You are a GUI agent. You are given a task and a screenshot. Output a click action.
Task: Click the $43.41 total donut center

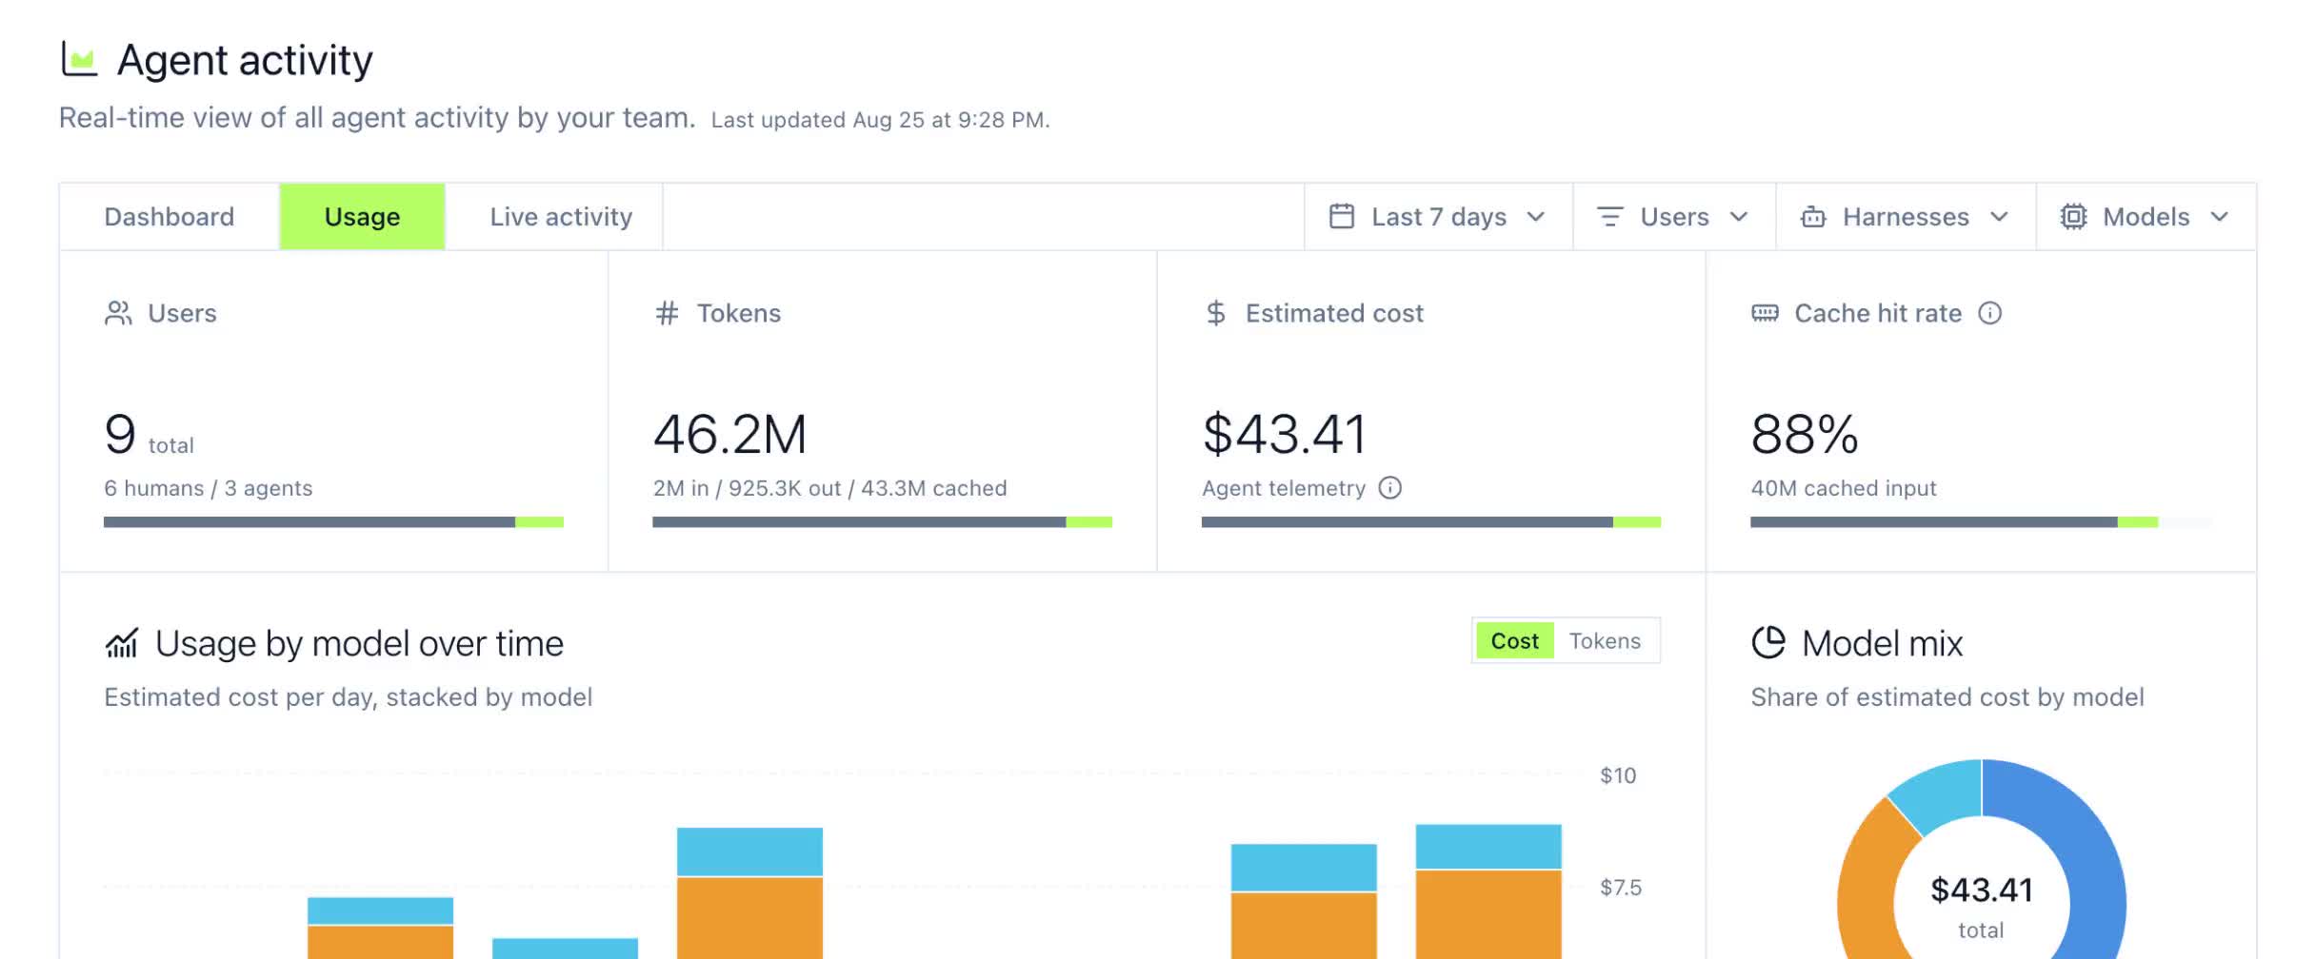1981,905
